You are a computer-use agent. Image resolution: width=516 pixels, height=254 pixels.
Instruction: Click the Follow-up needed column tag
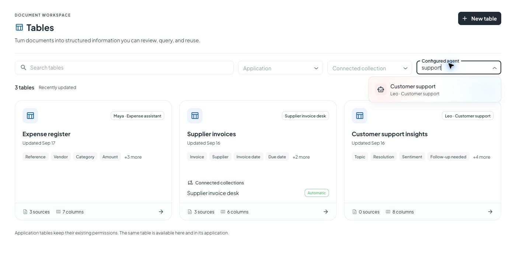click(x=448, y=157)
